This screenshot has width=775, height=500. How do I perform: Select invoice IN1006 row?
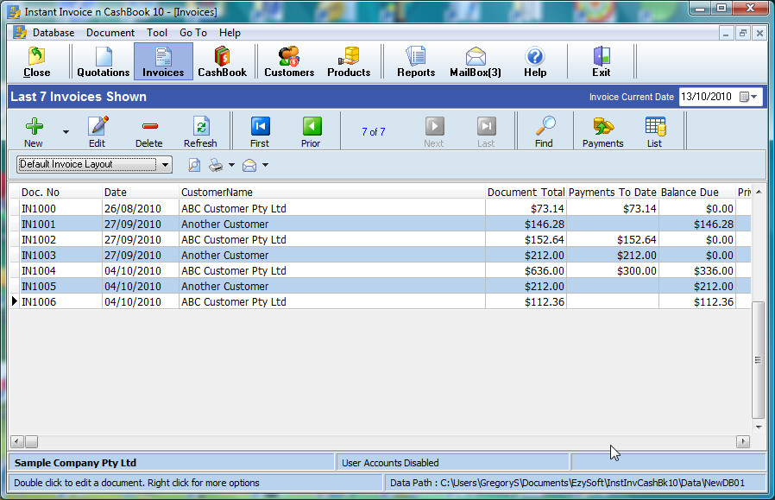pyautogui.click(x=380, y=302)
